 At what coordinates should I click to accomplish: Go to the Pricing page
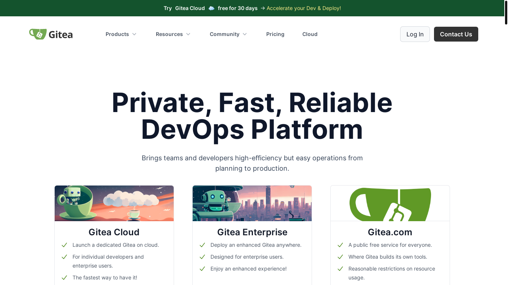click(x=275, y=34)
